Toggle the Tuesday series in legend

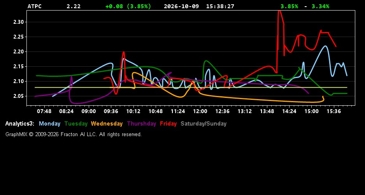pos(76,124)
